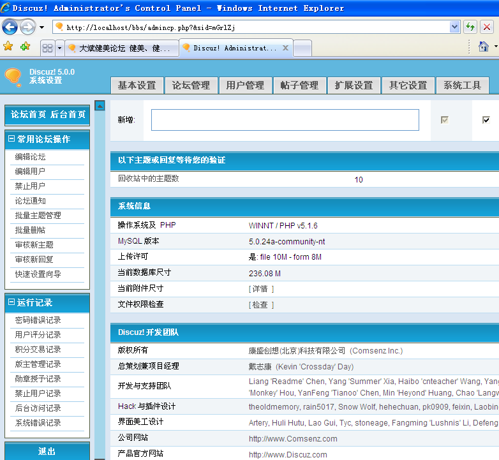Collapse the 运行记录 section
This screenshot has width=499, height=460.
pyautogui.click(x=11, y=302)
